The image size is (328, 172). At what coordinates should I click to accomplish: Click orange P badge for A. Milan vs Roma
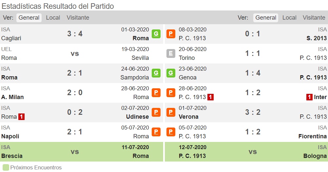(156, 93)
